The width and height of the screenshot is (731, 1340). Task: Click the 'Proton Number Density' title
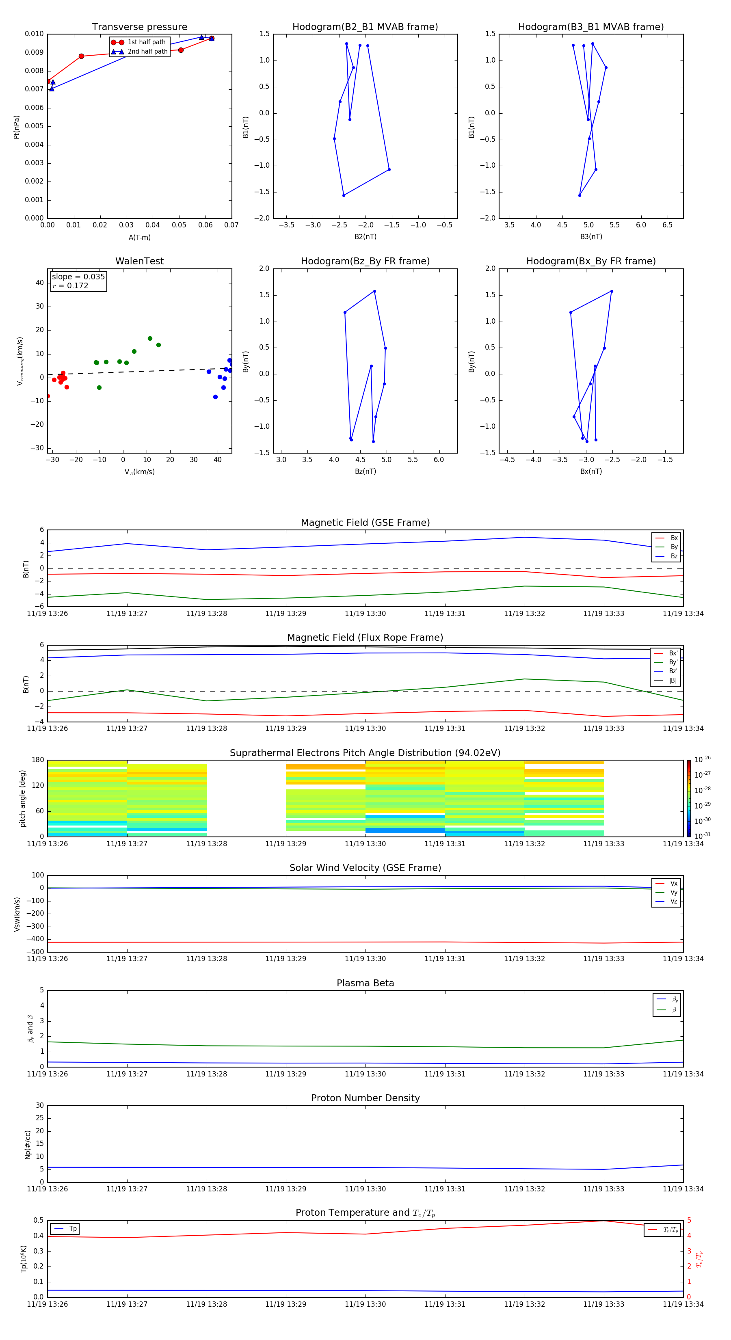(x=365, y=1098)
